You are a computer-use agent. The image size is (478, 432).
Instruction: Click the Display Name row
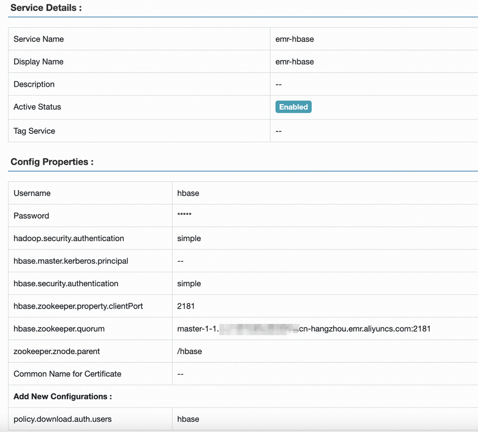[x=38, y=61]
